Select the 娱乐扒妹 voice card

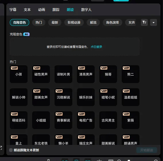86,97
